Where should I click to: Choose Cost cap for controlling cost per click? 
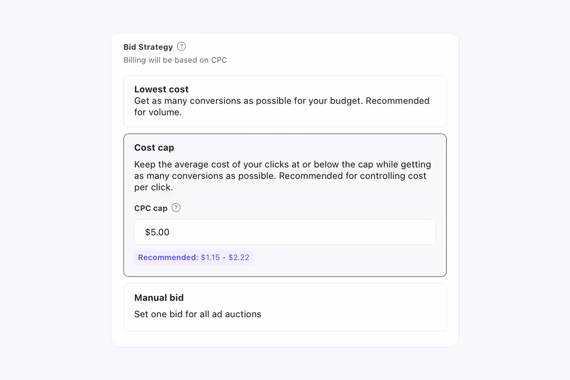click(285, 148)
